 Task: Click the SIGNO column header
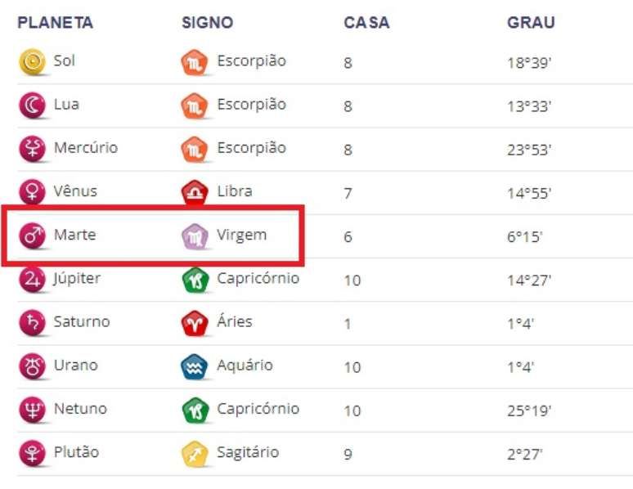(207, 23)
